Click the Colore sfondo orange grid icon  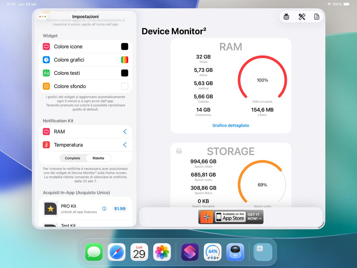pyautogui.click(x=46, y=86)
